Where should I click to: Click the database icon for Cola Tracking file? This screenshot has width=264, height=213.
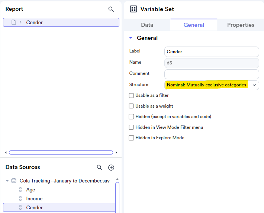pos(14,181)
